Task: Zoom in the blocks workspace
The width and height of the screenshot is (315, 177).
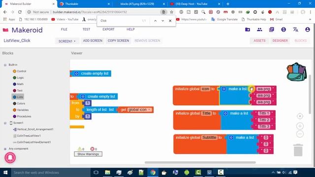Action: pyautogui.click(x=300, y=126)
